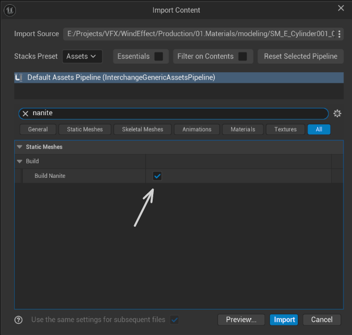Open the Import Source options menu
The image size is (352, 335).
click(339, 34)
